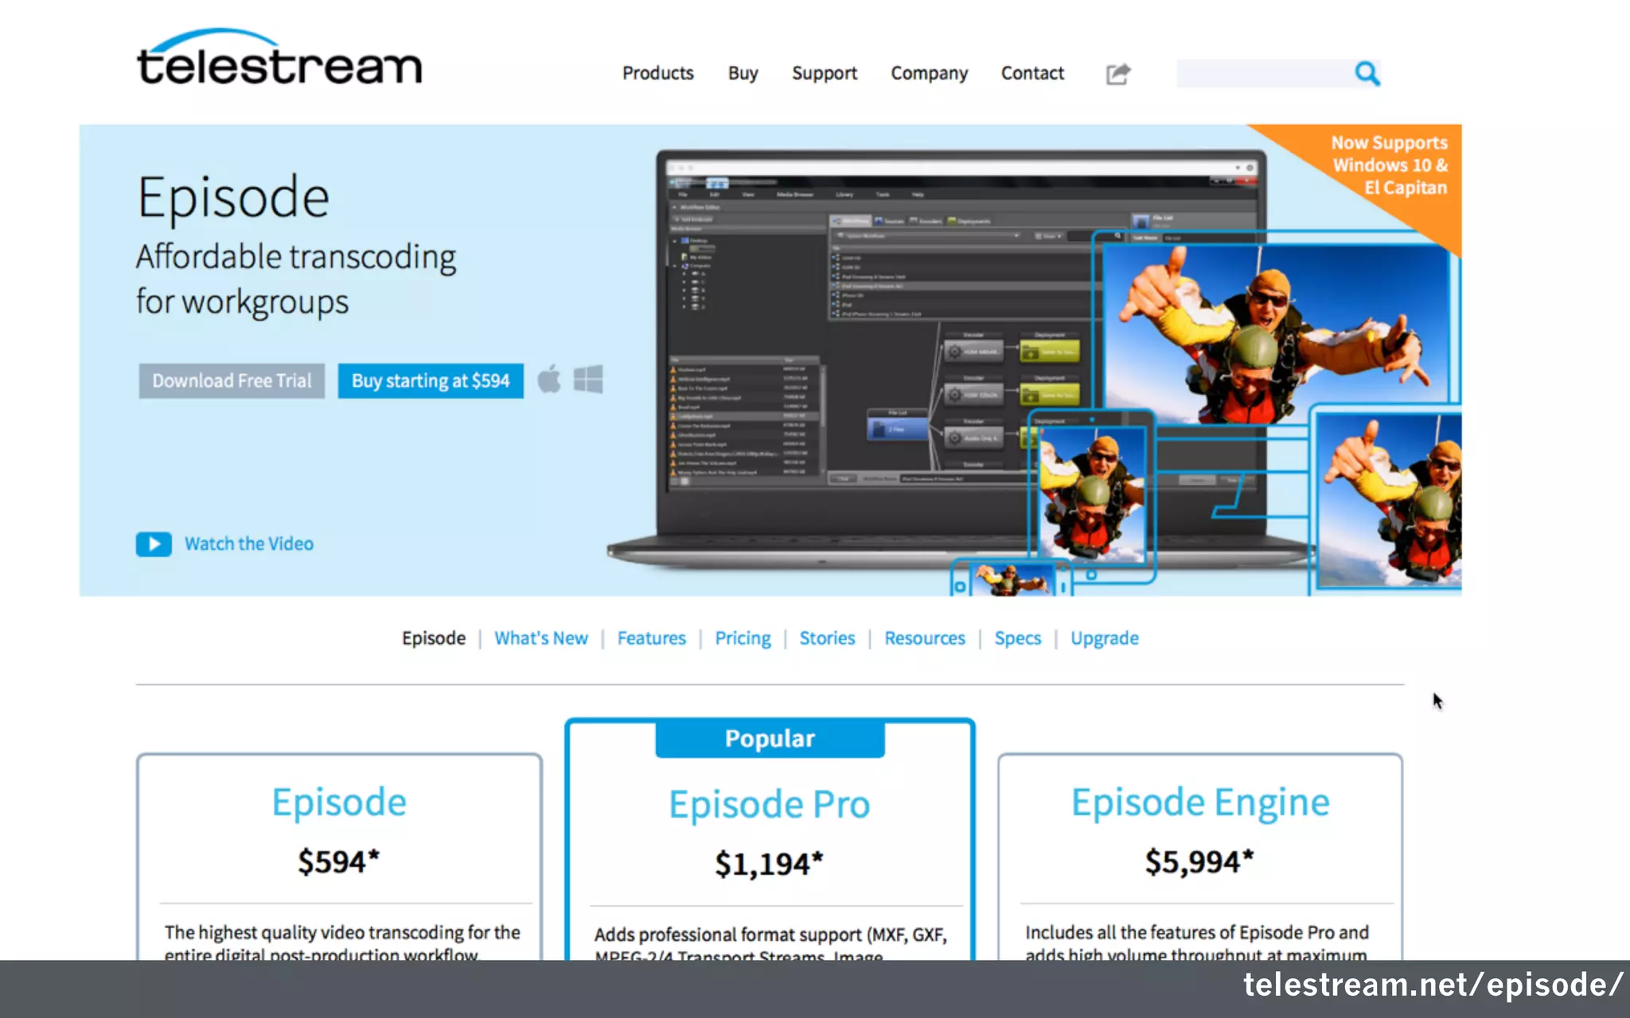Go to the Features tab
The height and width of the screenshot is (1018, 1630).
[x=651, y=639]
